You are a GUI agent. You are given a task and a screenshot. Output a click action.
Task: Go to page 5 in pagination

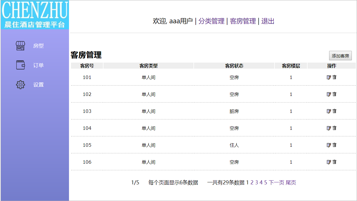click(266, 182)
